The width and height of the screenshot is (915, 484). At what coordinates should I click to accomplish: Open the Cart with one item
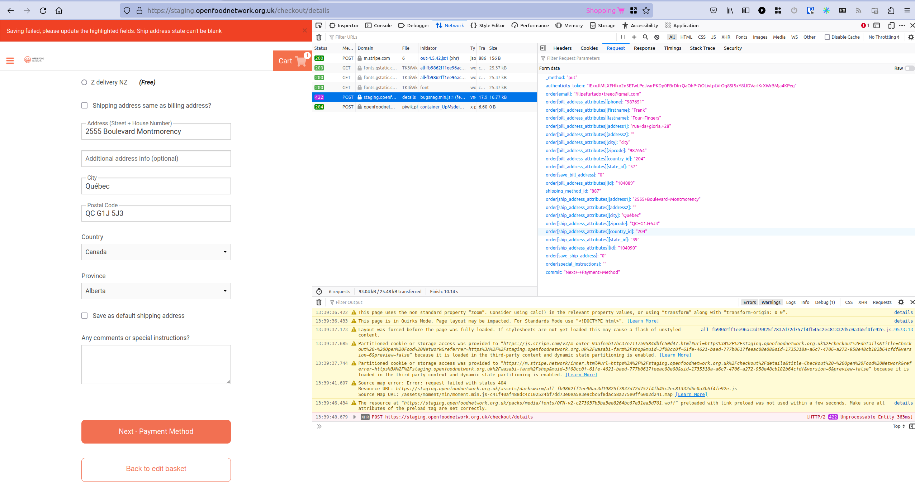click(292, 60)
